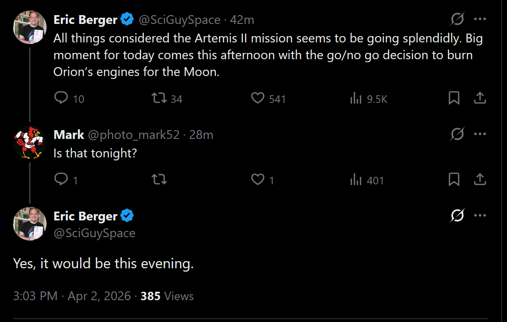Open the @photo_mark52 profile handle
This screenshot has width=507, height=322.
pyautogui.click(x=134, y=135)
